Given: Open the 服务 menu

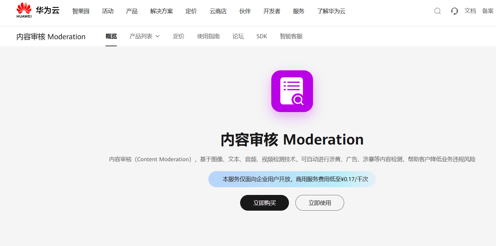Looking at the screenshot, I should tap(299, 11).
